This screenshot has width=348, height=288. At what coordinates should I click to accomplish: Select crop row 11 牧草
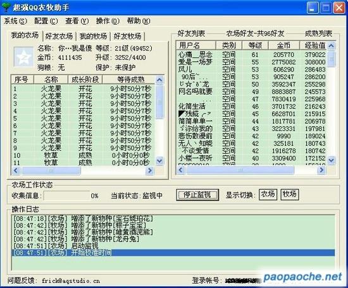coord(84,163)
